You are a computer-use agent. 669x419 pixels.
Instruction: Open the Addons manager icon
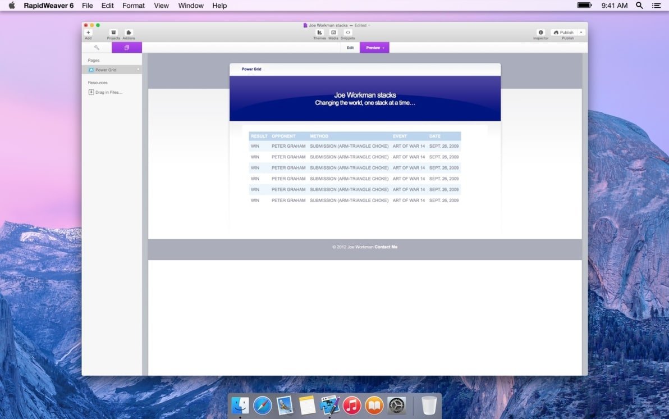pyautogui.click(x=129, y=33)
